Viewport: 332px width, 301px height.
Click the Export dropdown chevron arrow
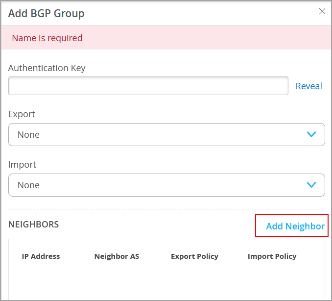click(x=311, y=134)
